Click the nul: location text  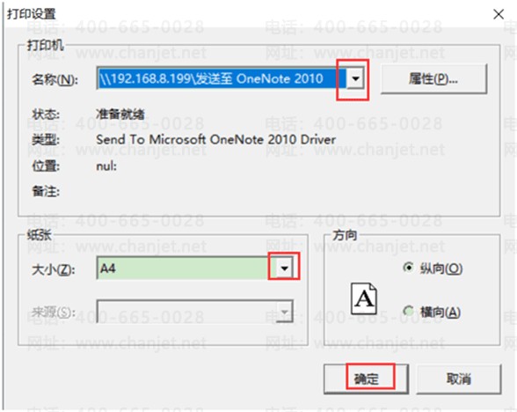[106, 166]
